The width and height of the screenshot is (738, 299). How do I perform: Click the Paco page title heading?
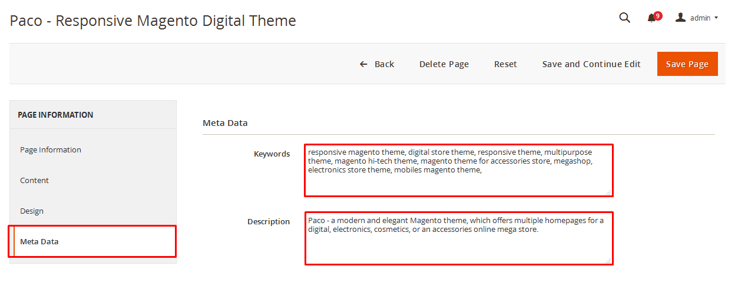pos(153,21)
